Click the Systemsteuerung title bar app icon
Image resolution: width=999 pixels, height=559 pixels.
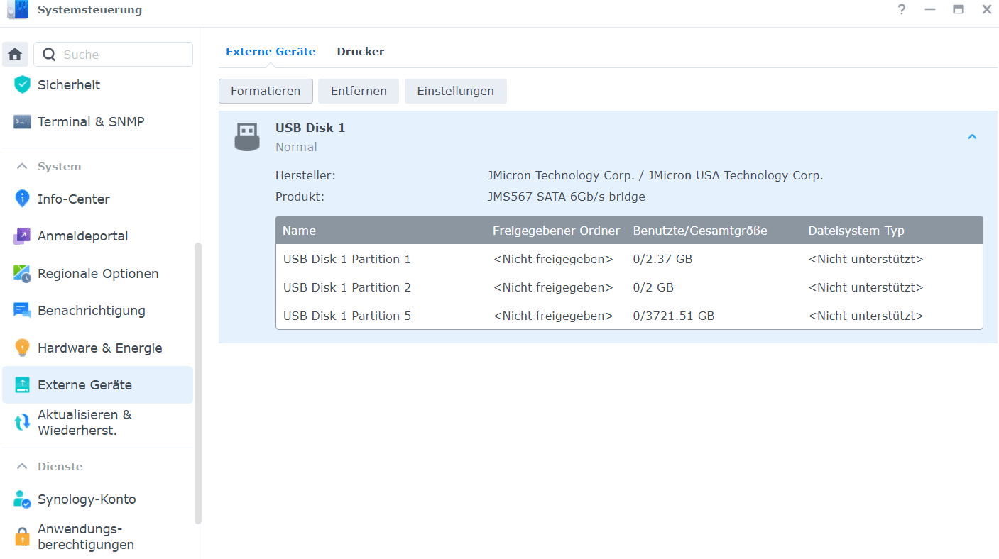18,10
